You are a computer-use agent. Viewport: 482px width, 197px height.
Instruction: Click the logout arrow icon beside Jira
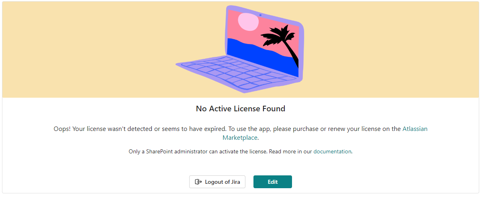pyautogui.click(x=198, y=182)
